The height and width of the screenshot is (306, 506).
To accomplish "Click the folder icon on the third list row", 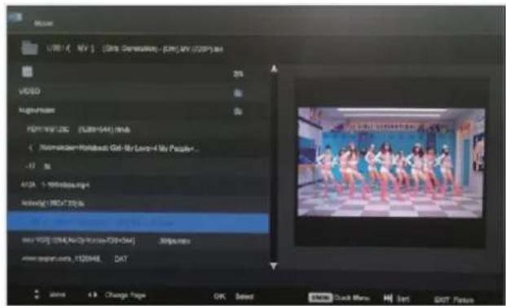I will 238,111.
